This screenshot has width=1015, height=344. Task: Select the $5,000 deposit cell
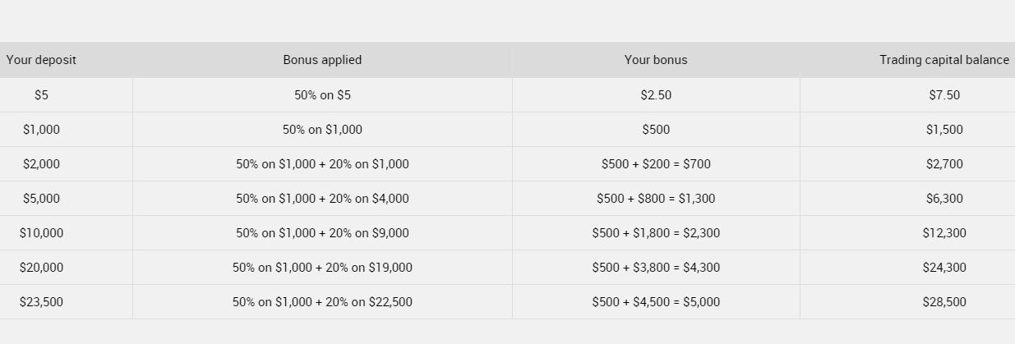point(41,199)
